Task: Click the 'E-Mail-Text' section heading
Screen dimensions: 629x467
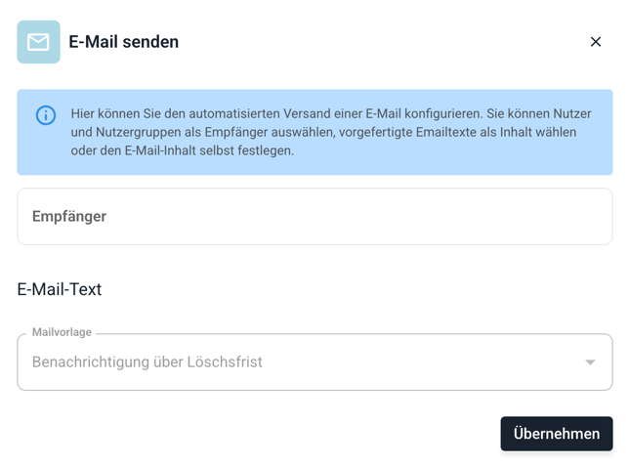Action: click(x=60, y=289)
